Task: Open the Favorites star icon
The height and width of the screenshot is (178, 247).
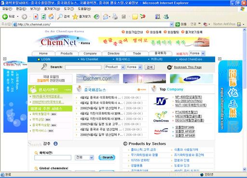Action: 75,16
